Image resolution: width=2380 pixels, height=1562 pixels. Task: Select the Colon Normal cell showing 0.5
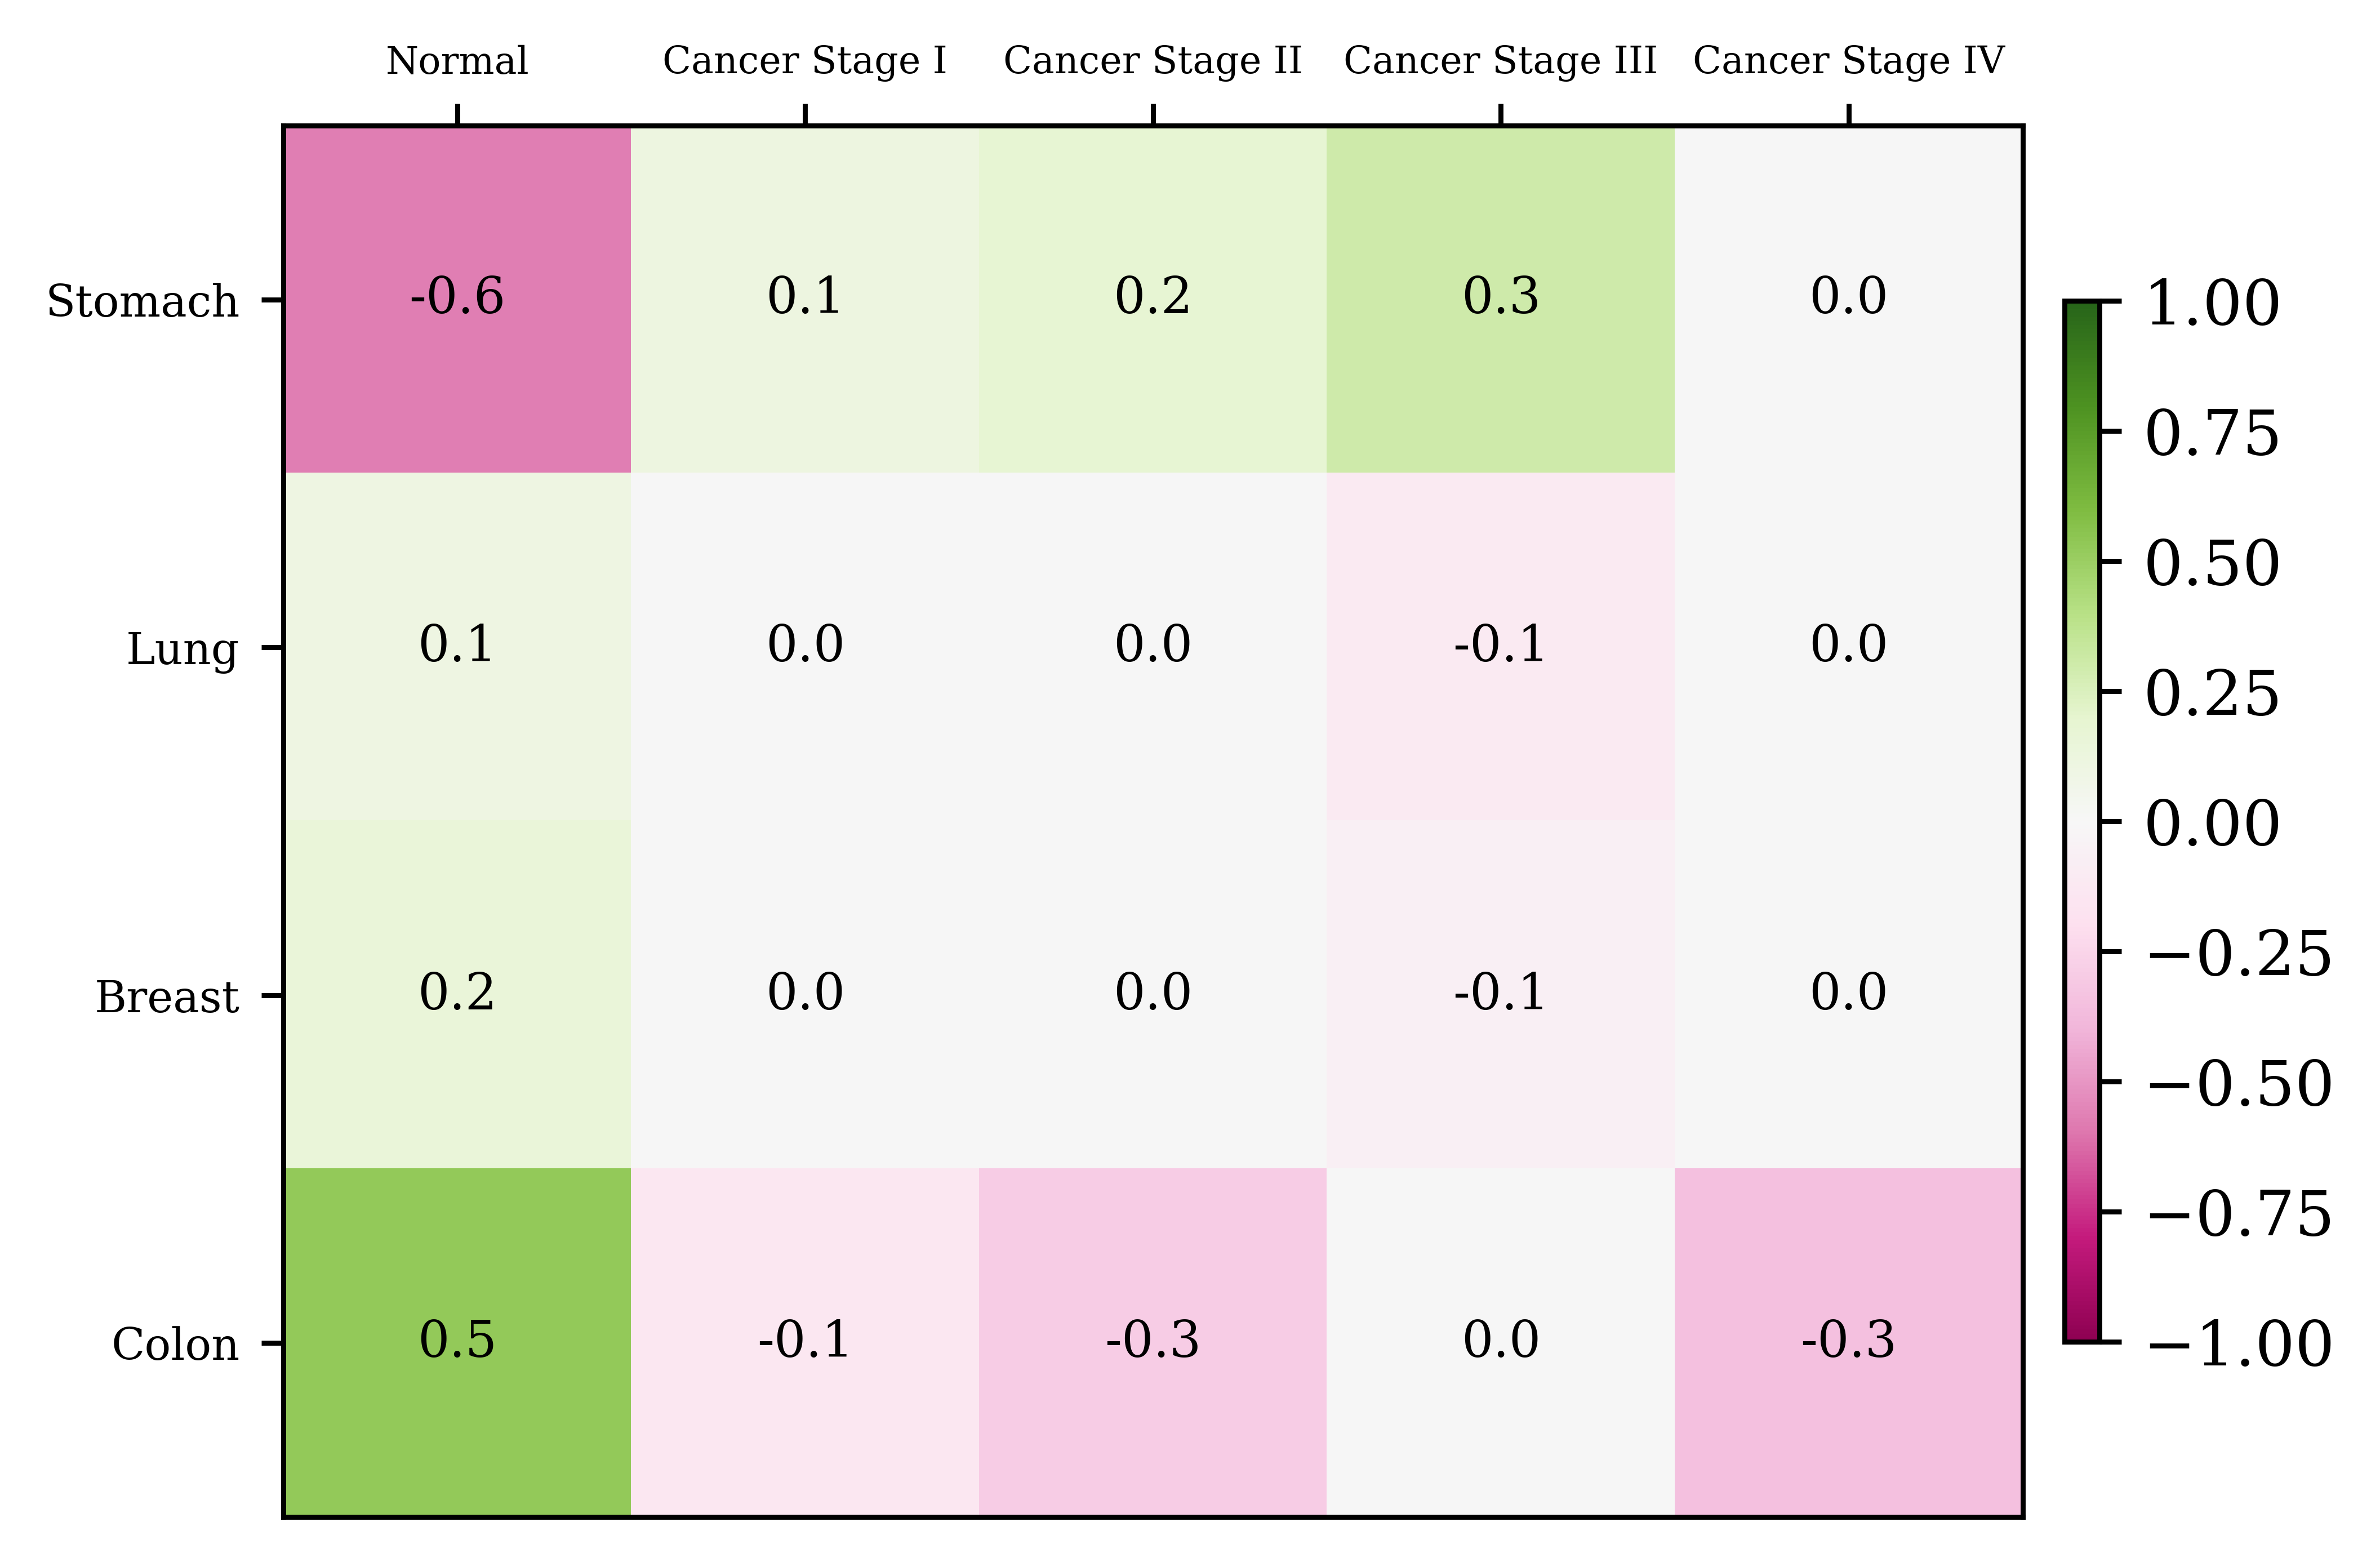pyautogui.click(x=457, y=1342)
